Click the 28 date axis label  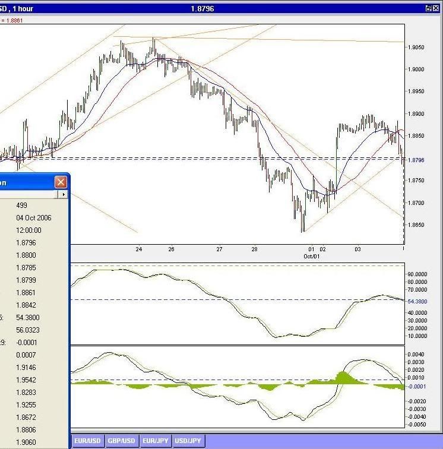pos(254,249)
